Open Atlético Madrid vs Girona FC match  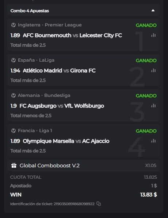(59, 70)
